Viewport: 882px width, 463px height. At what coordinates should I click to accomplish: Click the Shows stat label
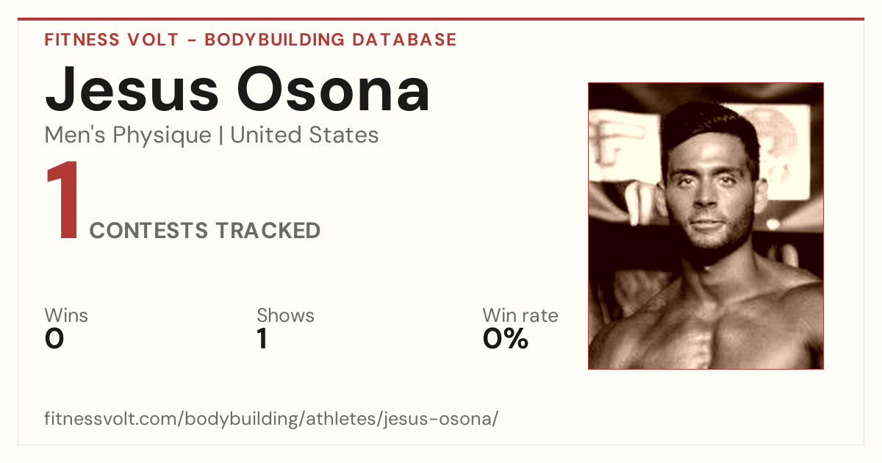tap(285, 316)
